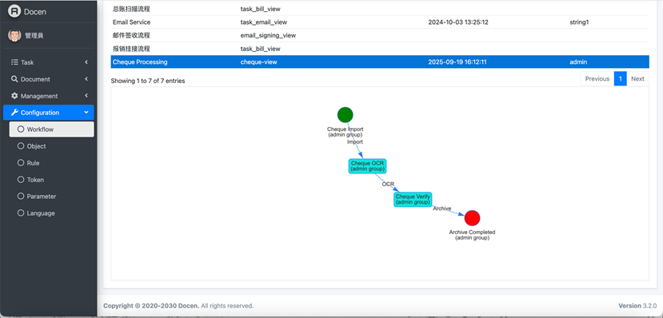This screenshot has height=318, width=663.
Task: Select page 1 in pagination
Action: coord(620,78)
